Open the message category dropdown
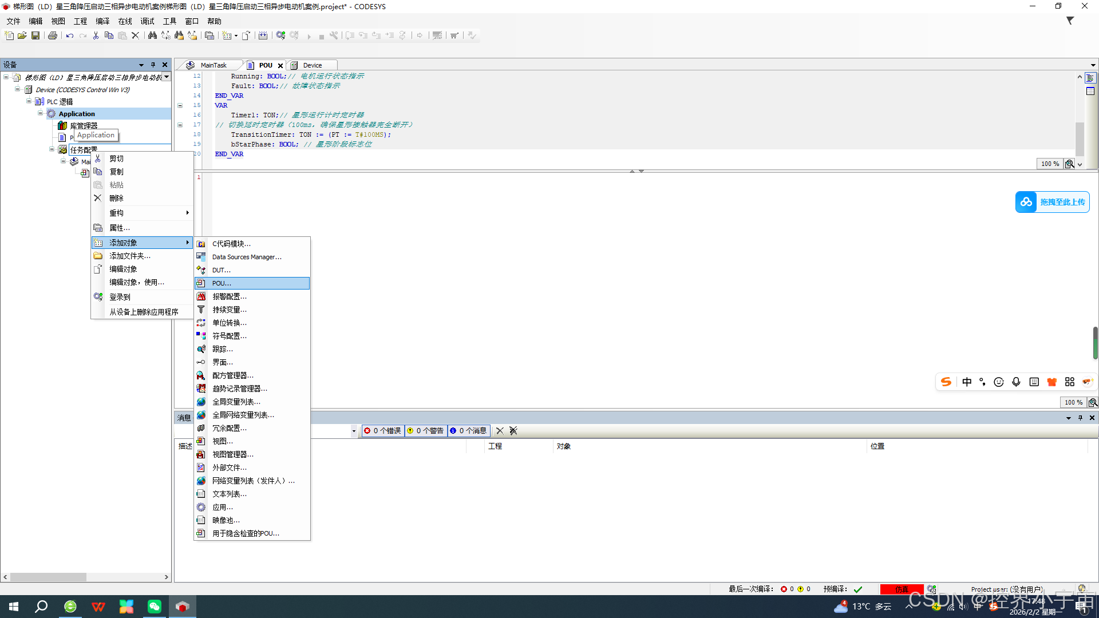The image size is (1099, 618). pos(354,431)
